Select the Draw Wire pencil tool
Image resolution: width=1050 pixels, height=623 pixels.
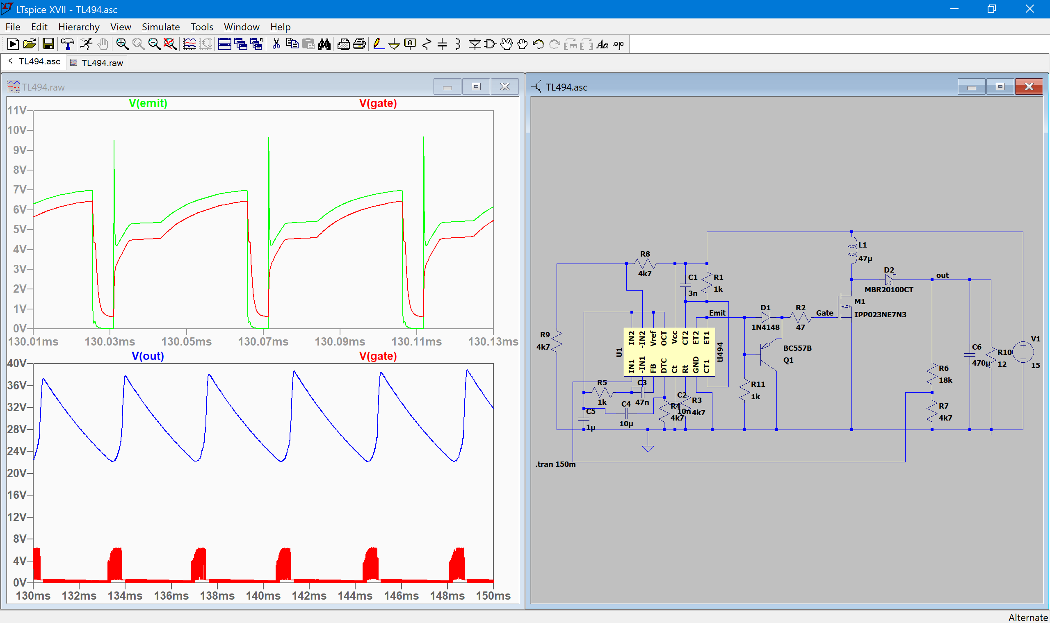[x=379, y=44]
